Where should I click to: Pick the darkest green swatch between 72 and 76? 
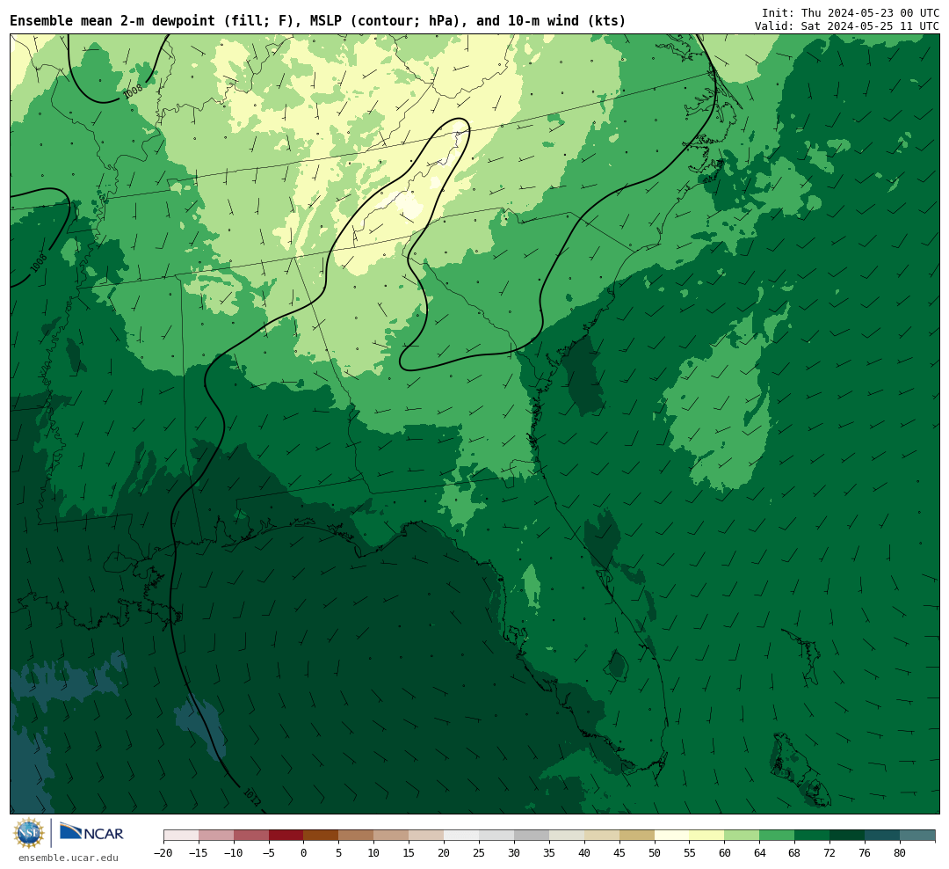848,836
